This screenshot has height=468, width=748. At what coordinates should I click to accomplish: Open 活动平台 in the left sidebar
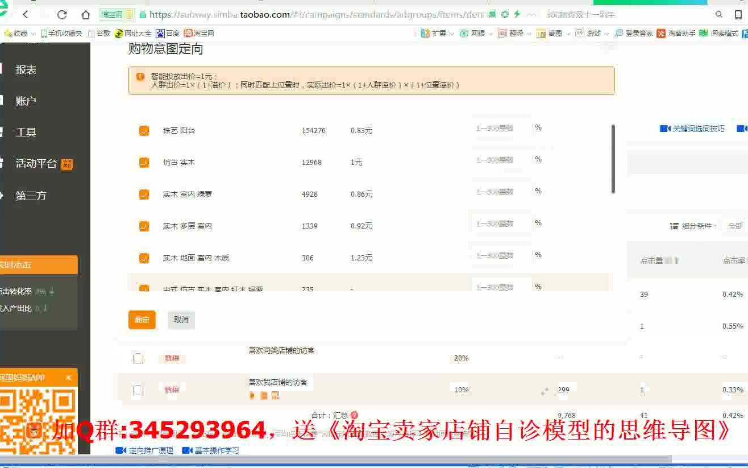[x=36, y=164]
